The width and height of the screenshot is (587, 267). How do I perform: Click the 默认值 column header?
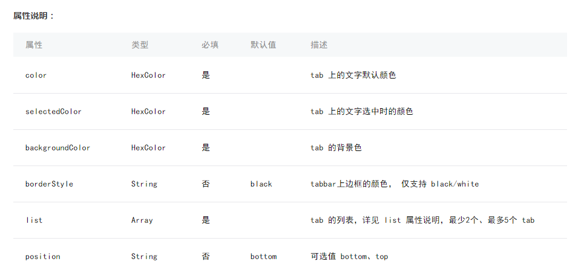263,45
